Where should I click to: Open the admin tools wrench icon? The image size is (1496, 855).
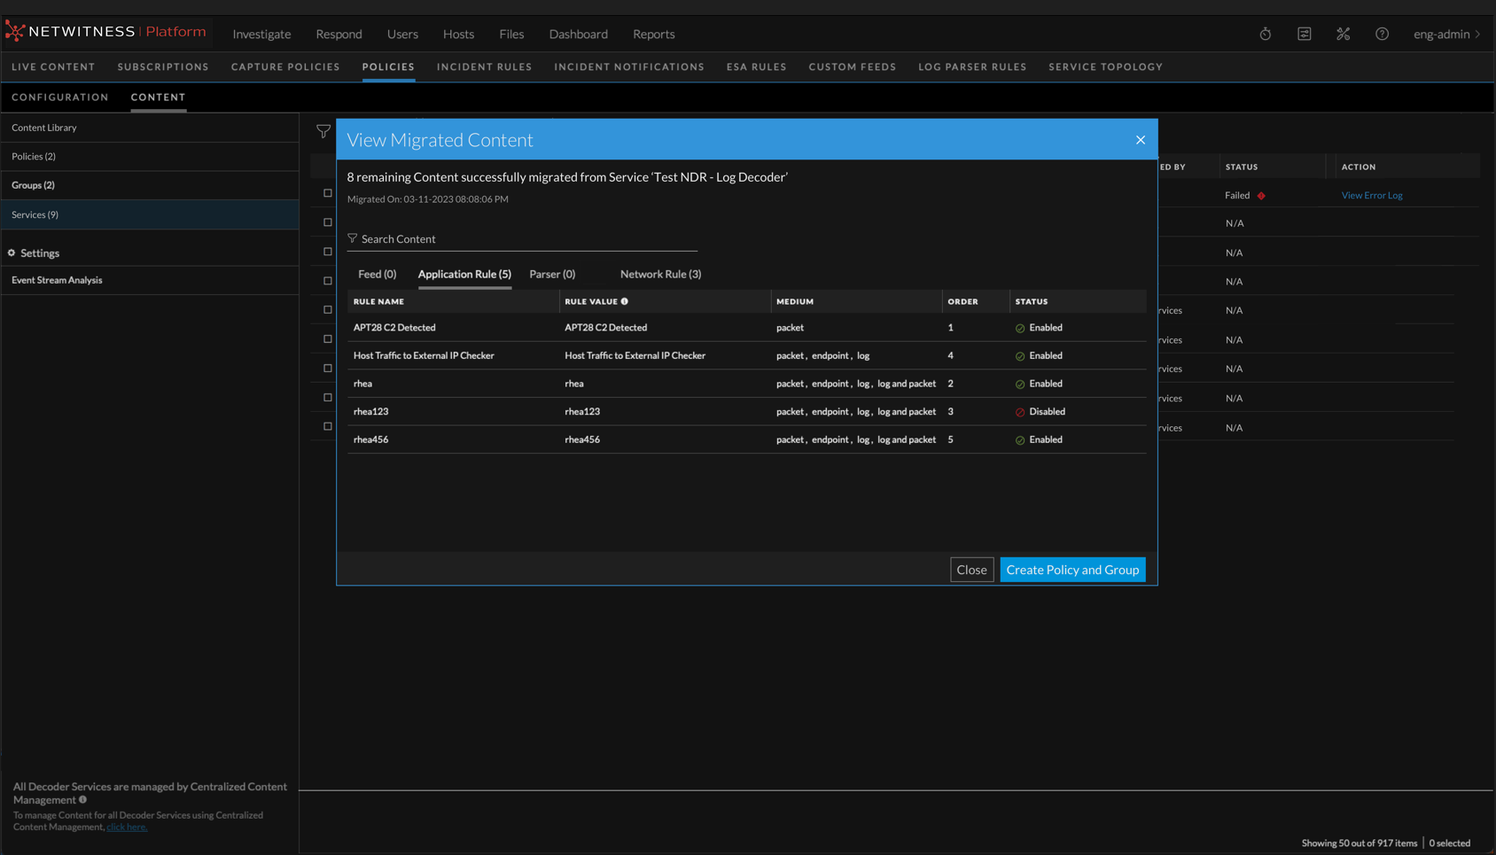[1343, 34]
